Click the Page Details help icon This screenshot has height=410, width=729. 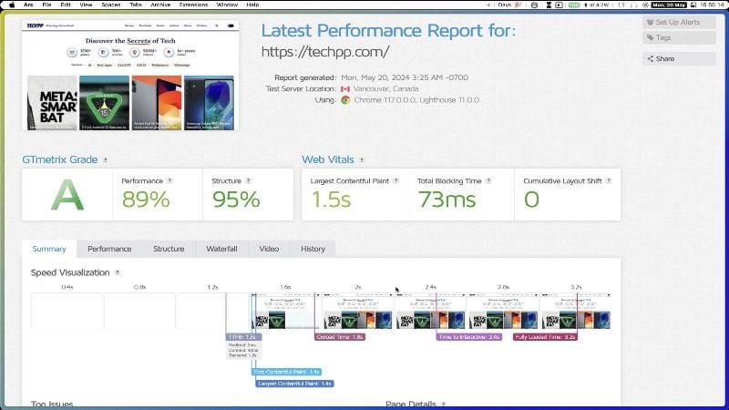click(x=443, y=405)
